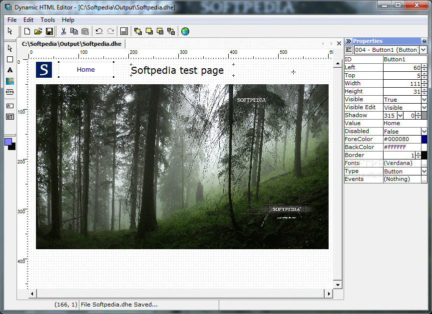The width and height of the screenshot is (432, 314).
Task: Click the pointer arrow icon in top toolbar
Action: (x=10, y=31)
